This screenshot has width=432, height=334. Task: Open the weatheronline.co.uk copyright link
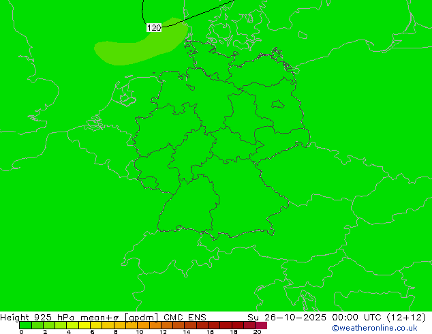[375, 328]
